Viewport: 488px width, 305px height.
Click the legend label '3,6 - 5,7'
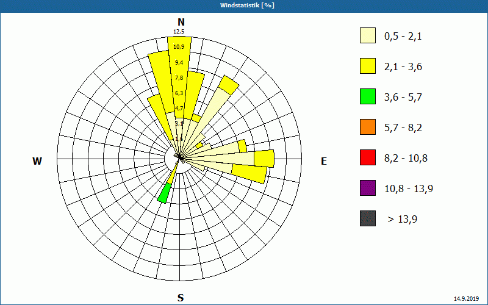(403, 98)
